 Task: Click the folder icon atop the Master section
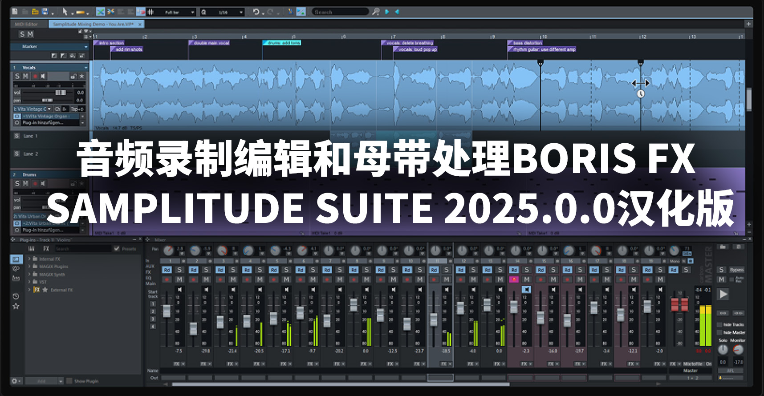click(723, 246)
